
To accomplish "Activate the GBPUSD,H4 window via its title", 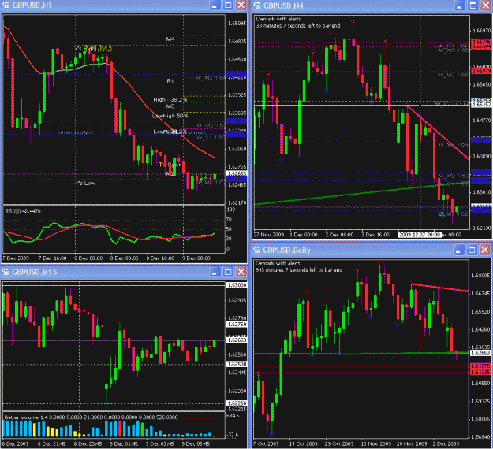I will tap(283, 6).
